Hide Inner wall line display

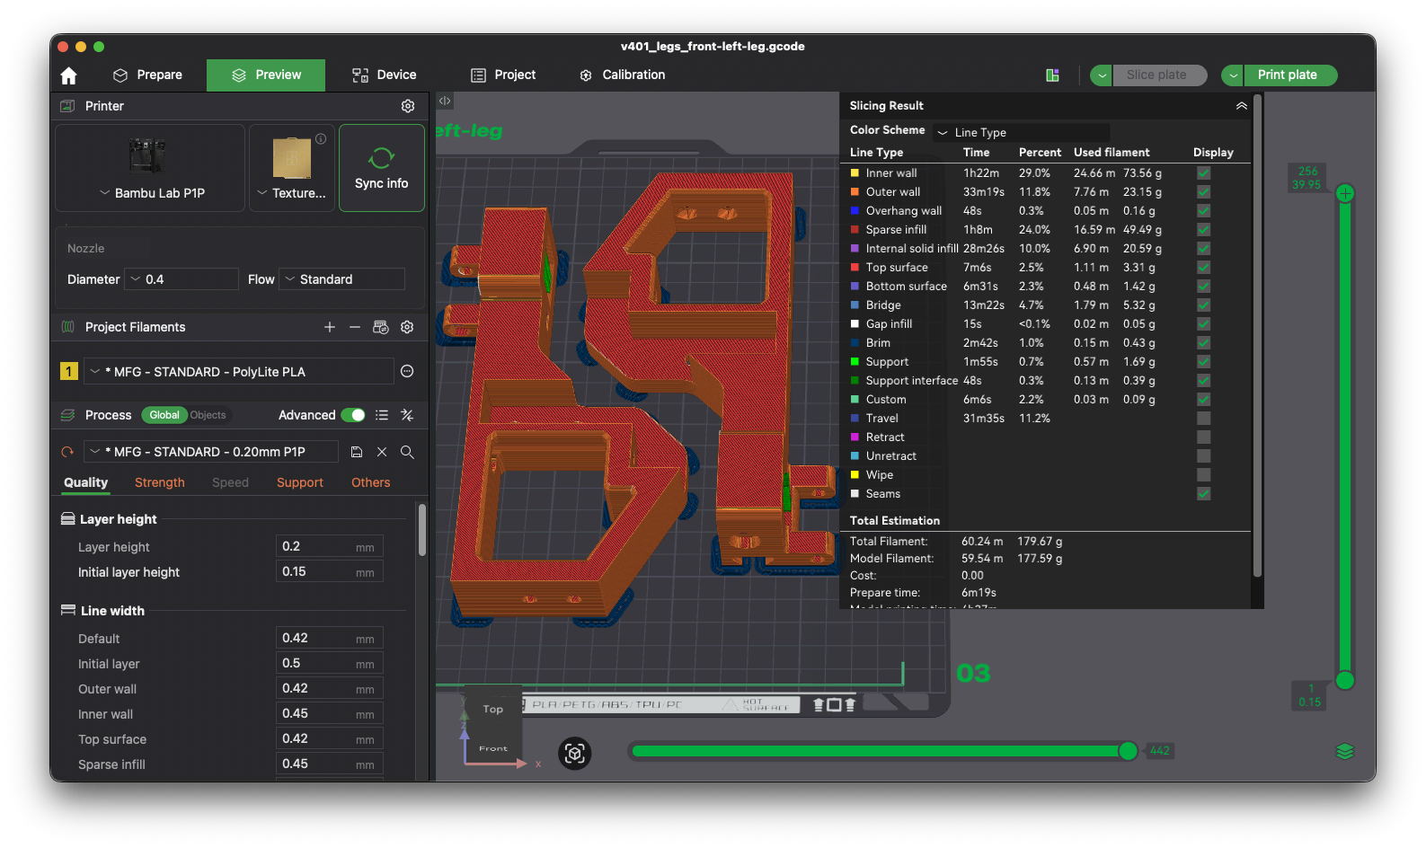point(1203,173)
